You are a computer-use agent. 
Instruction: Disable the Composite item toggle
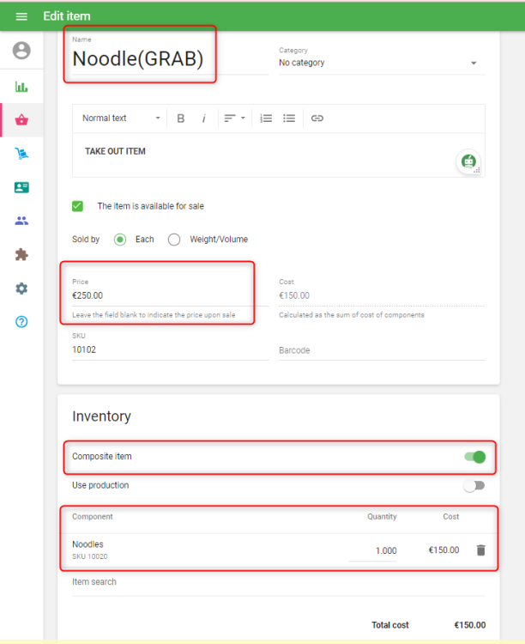pos(474,457)
